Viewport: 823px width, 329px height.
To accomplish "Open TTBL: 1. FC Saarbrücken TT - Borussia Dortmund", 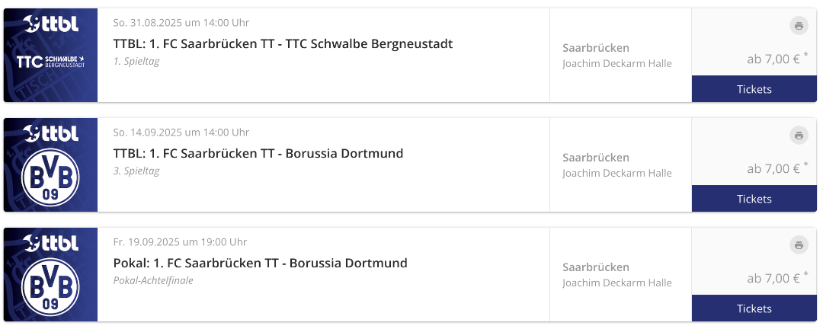I will pos(258,154).
